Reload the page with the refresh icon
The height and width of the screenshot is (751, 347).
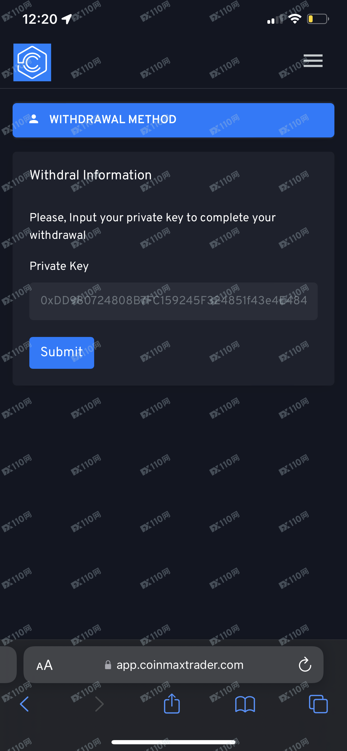305,664
